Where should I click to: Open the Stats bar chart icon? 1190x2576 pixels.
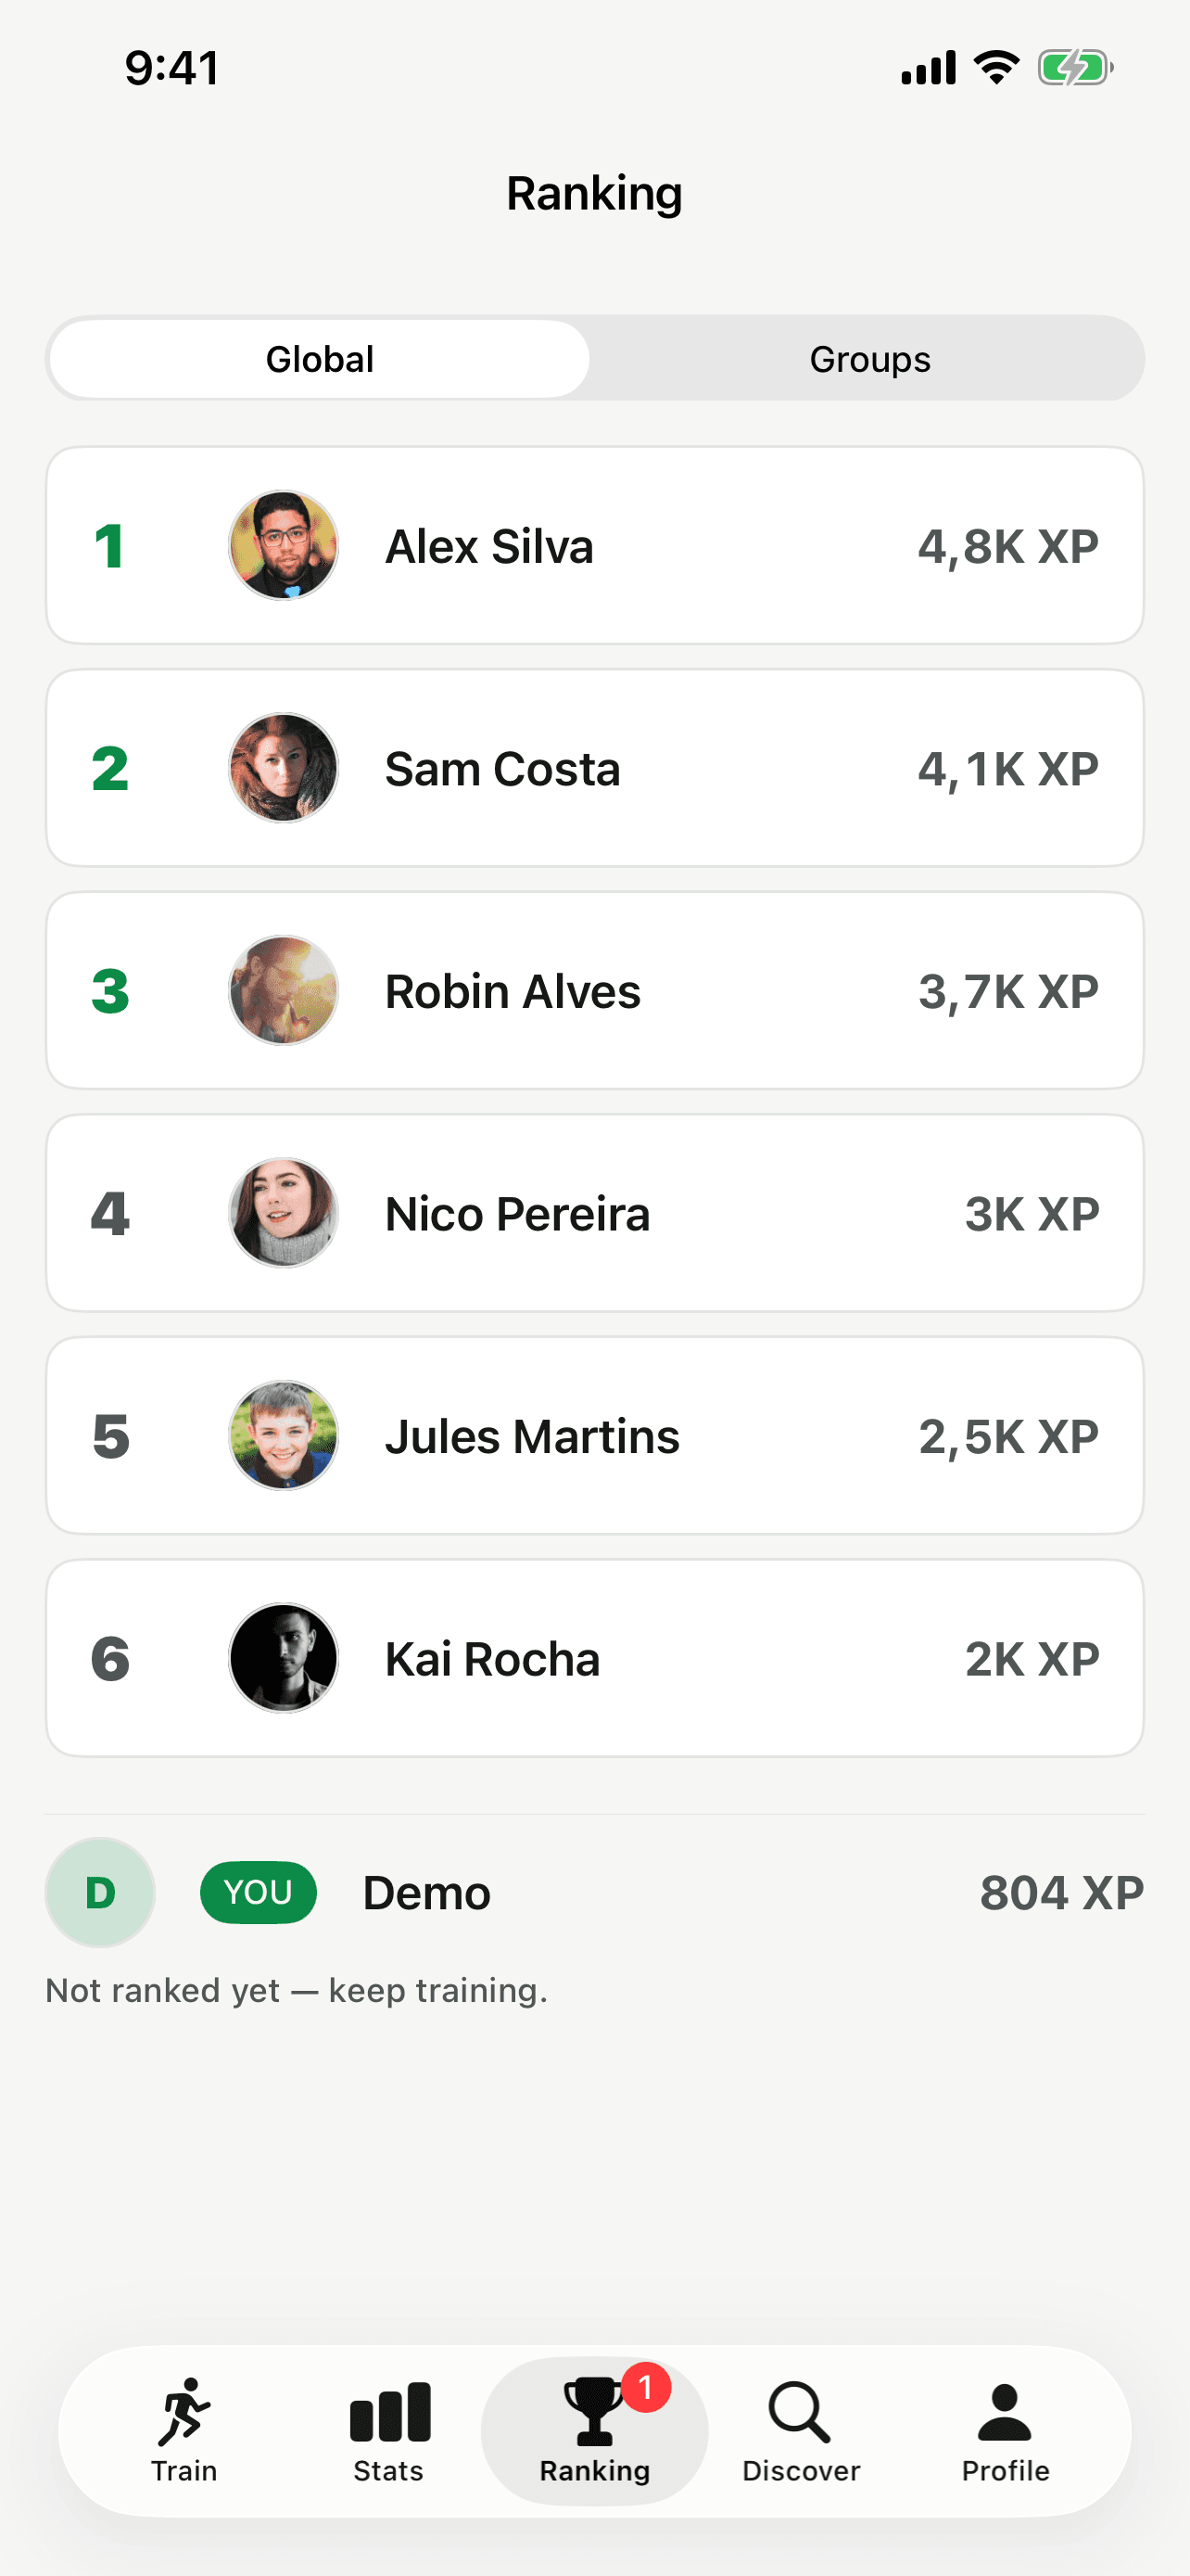click(x=389, y=2412)
